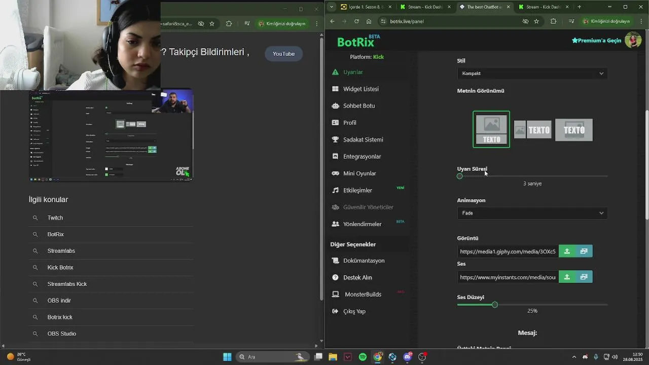Open Destek Alın help item

pyautogui.click(x=357, y=277)
